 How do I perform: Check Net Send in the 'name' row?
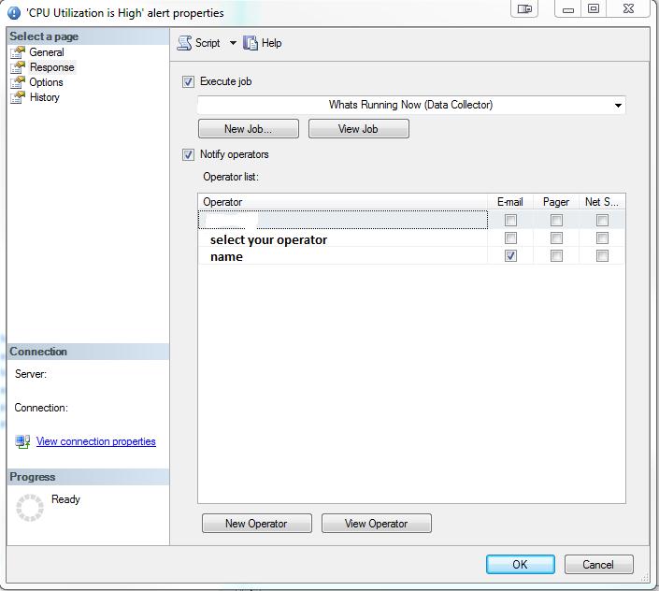(602, 255)
